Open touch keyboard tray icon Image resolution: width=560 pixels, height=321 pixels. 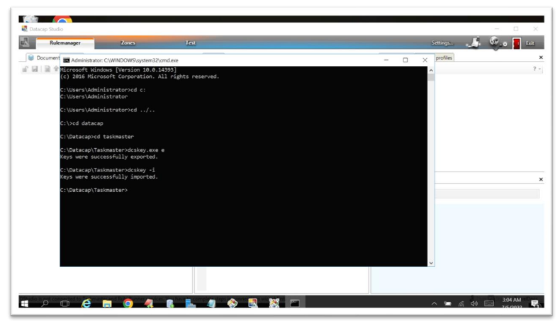(x=489, y=303)
